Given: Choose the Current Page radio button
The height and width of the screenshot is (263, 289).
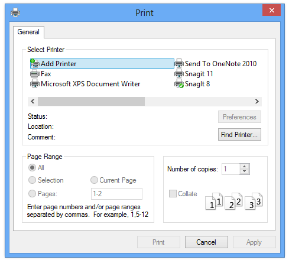Looking at the screenshot, I should point(94,180).
